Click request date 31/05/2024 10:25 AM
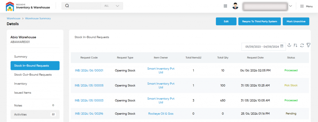318x122 pixels. 255,85
